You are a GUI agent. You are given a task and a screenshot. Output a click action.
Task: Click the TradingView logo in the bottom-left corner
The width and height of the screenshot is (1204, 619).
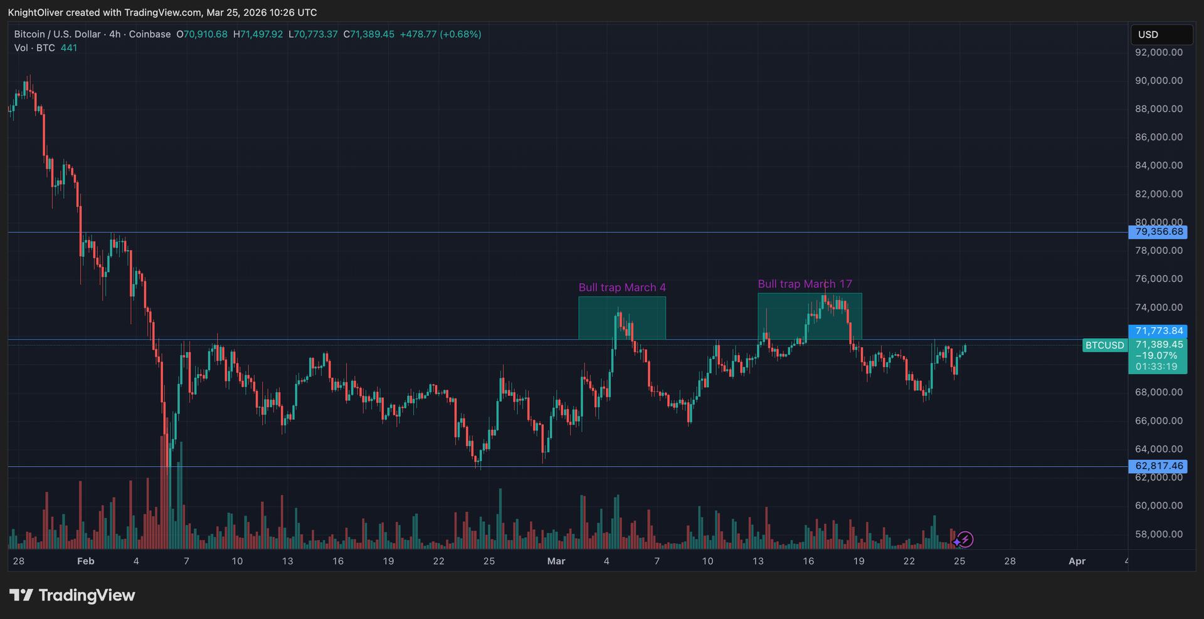tap(72, 595)
